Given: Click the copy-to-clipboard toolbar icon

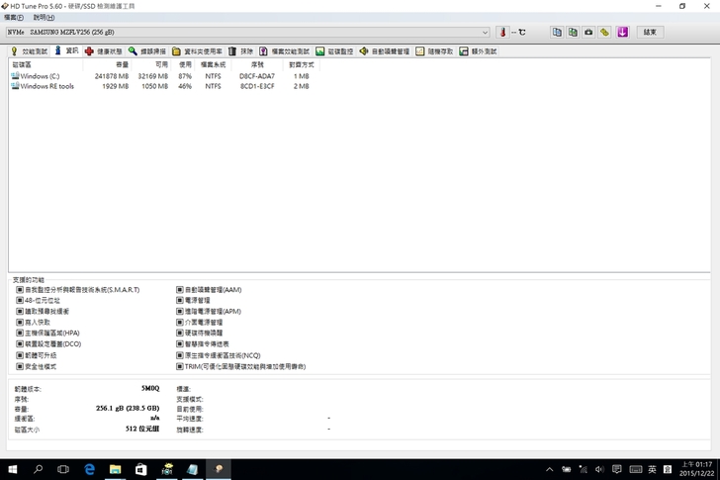Looking at the screenshot, I should 557,33.
